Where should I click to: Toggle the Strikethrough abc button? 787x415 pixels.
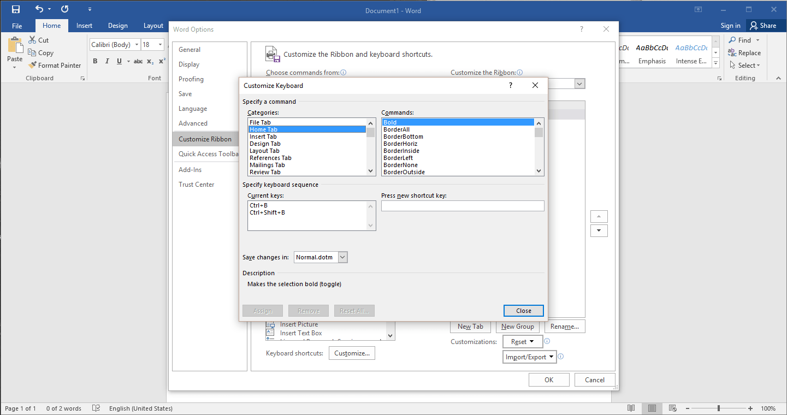coord(138,61)
